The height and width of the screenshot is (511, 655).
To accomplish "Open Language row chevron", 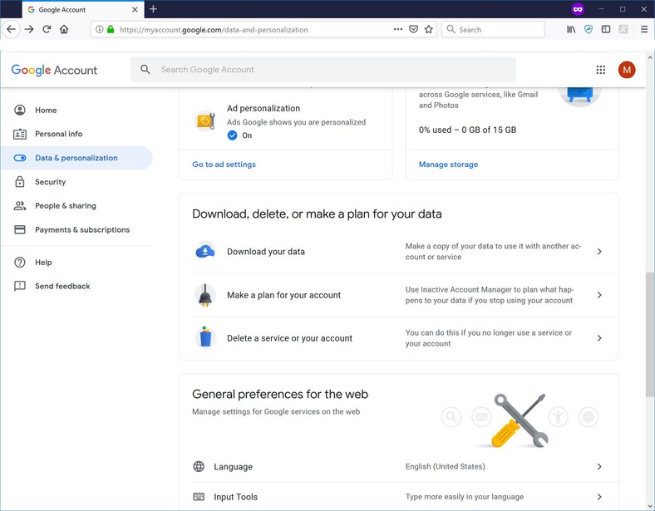I will pyautogui.click(x=599, y=466).
